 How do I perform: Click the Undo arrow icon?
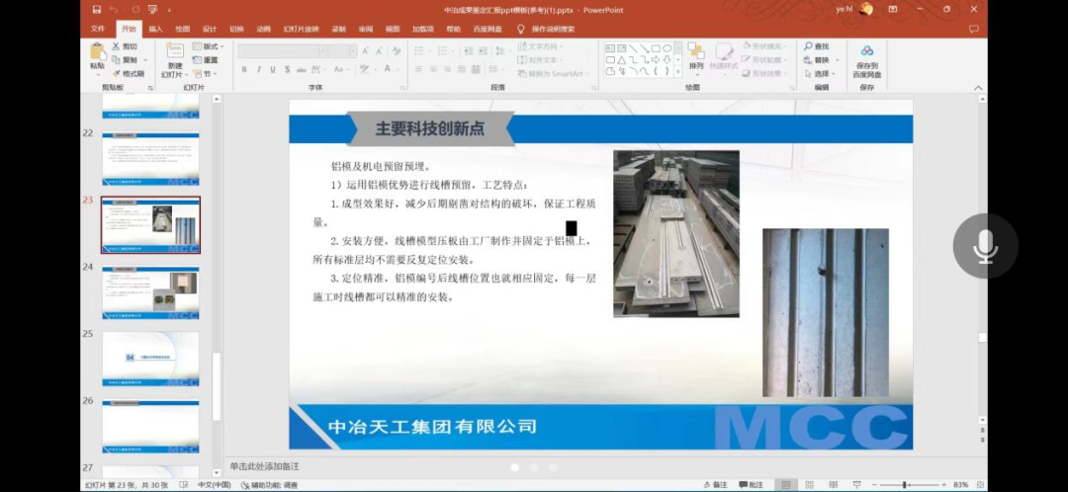114,10
